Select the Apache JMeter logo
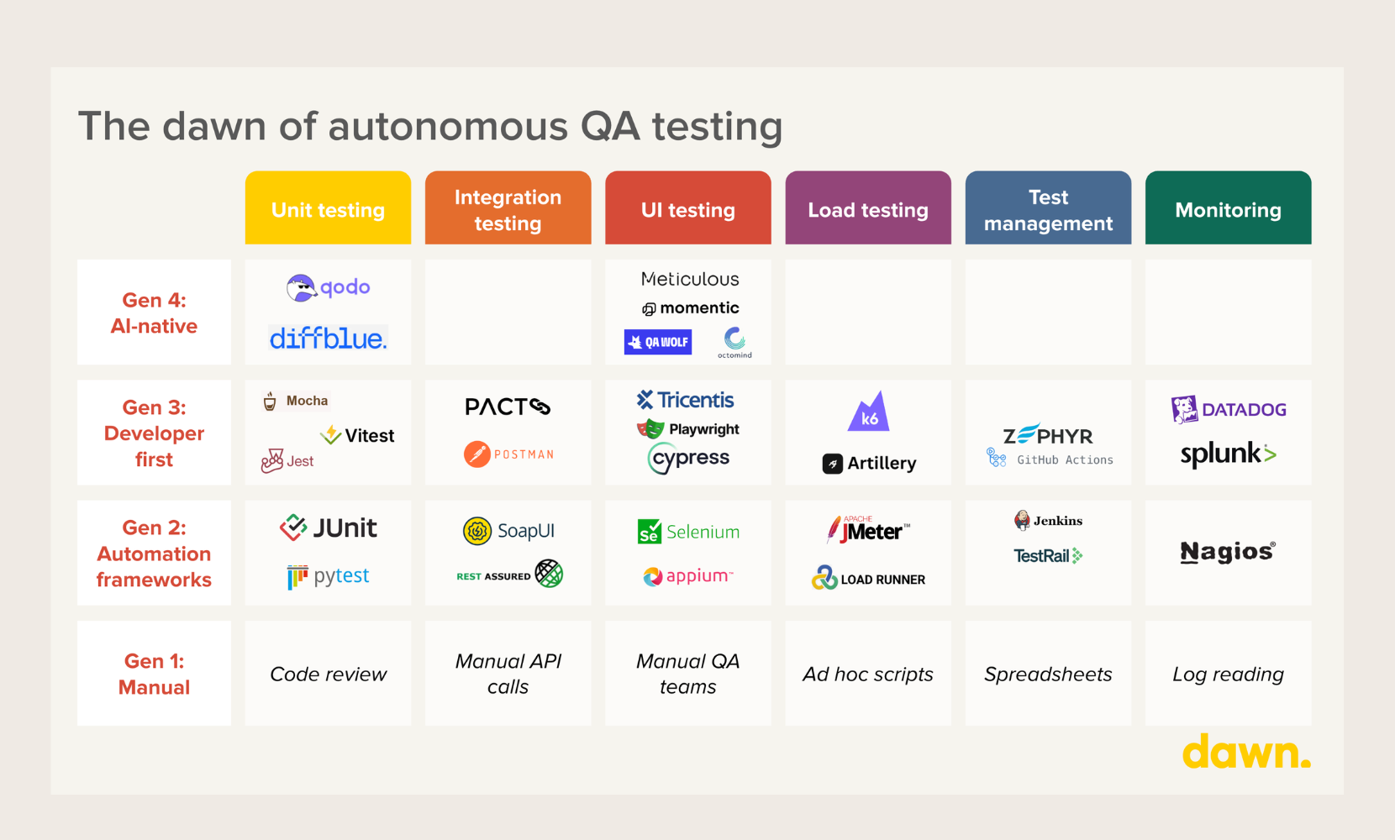The height and width of the screenshot is (840, 1395). click(868, 530)
